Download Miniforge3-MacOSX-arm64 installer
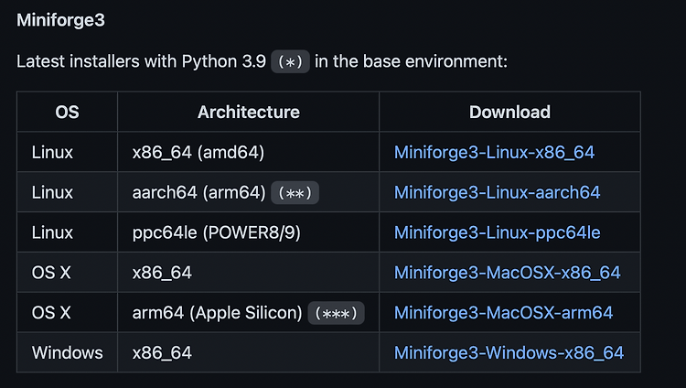Screen dimensions: 686x388 coord(503,313)
